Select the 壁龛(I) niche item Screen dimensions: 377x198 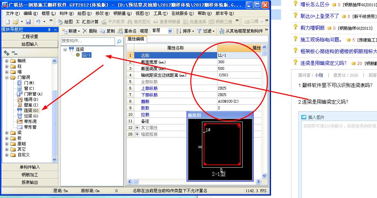[28, 105]
